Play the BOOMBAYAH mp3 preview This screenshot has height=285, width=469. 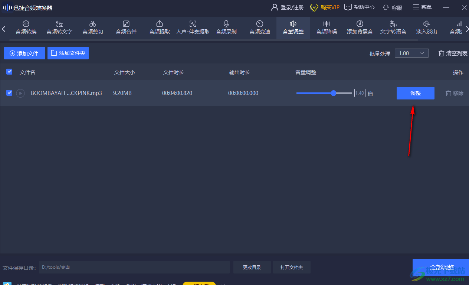pyautogui.click(x=20, y=93)
